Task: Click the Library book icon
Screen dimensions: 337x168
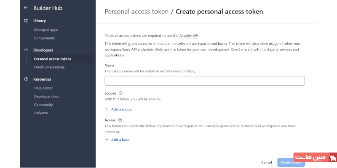Action: [26, 21]
